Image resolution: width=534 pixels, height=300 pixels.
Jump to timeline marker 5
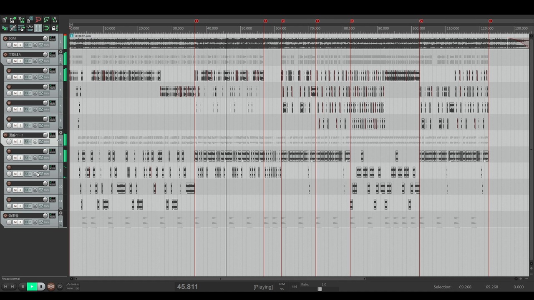click(421, 21)
